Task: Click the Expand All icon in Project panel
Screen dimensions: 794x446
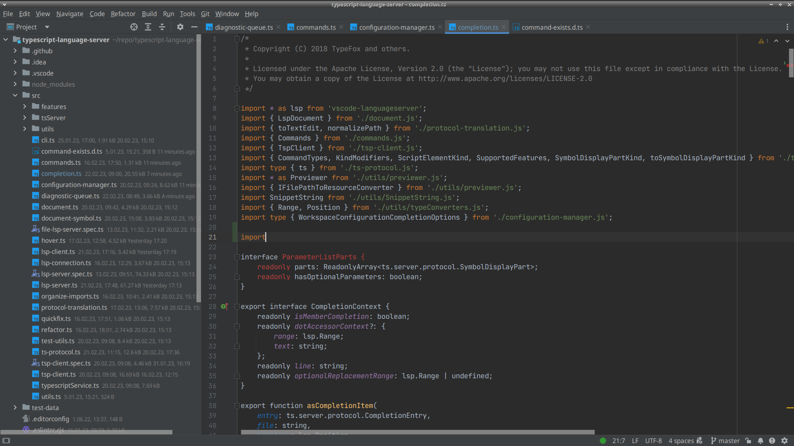Action: (x=148, y=27)
